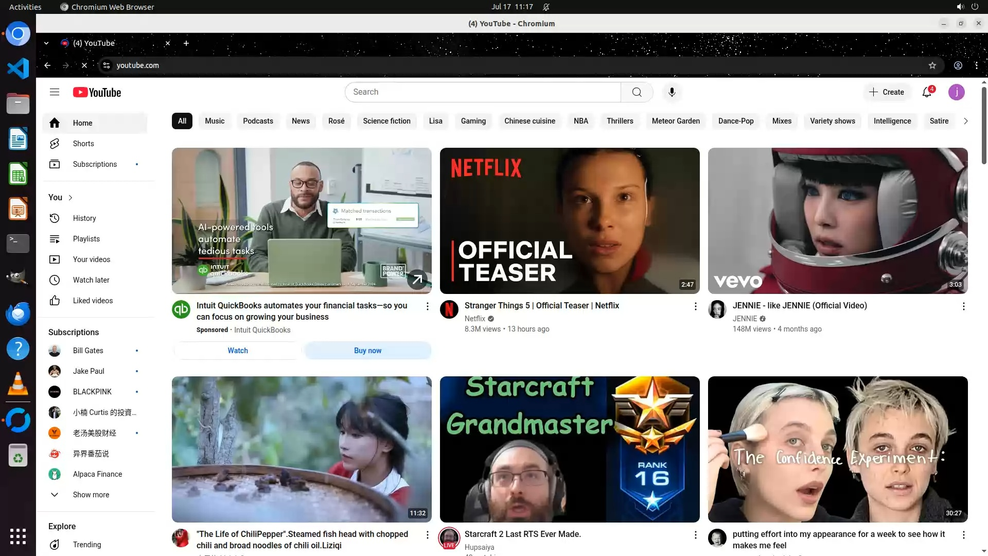Screen dimensions: 988x556
Task: Click the Buy now ad button
Action: coord(367,351)
